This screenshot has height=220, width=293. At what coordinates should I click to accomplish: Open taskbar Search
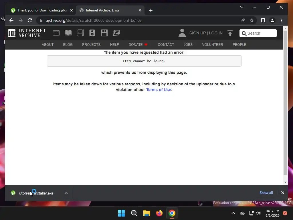coord(134,213)
